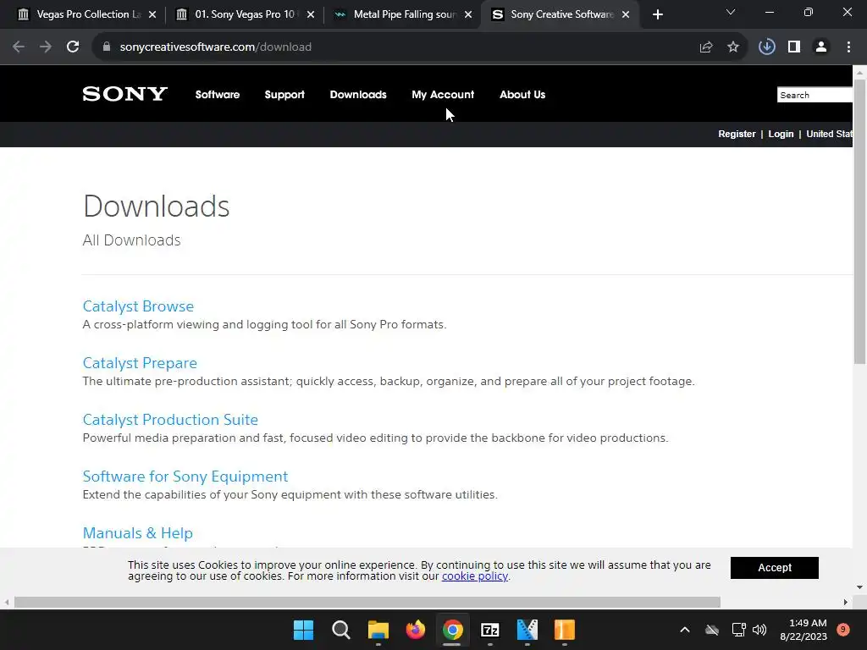Open 7-Zip from taskbar

click(490, 630)
